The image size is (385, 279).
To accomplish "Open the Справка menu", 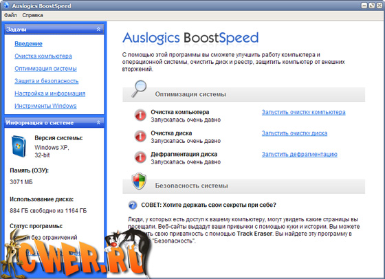I will pyautogui.click(x=33, y=15).
